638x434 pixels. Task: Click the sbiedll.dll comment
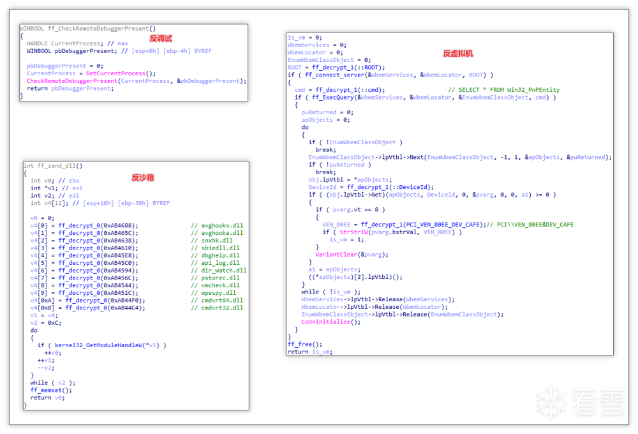(x=216, y=248)
